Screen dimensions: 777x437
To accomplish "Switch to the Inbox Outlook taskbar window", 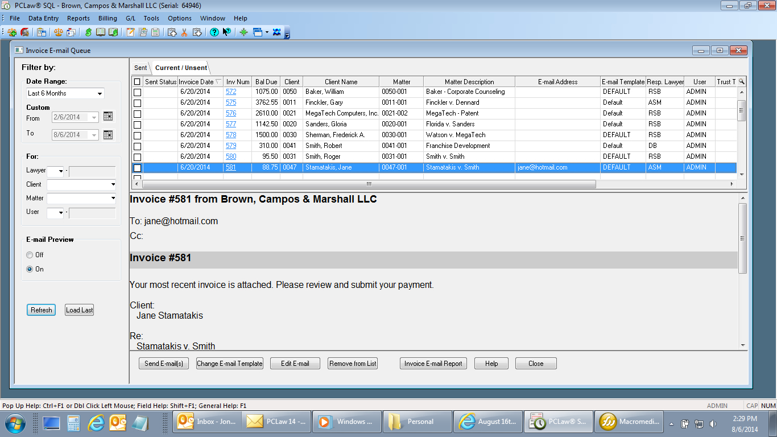I will tap(207, 422).
